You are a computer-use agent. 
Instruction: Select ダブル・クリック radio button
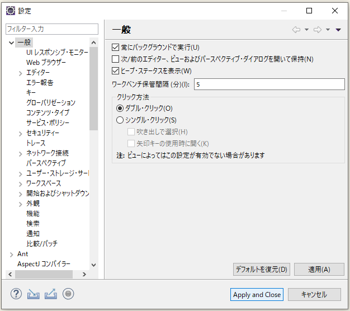click(120, 109)
